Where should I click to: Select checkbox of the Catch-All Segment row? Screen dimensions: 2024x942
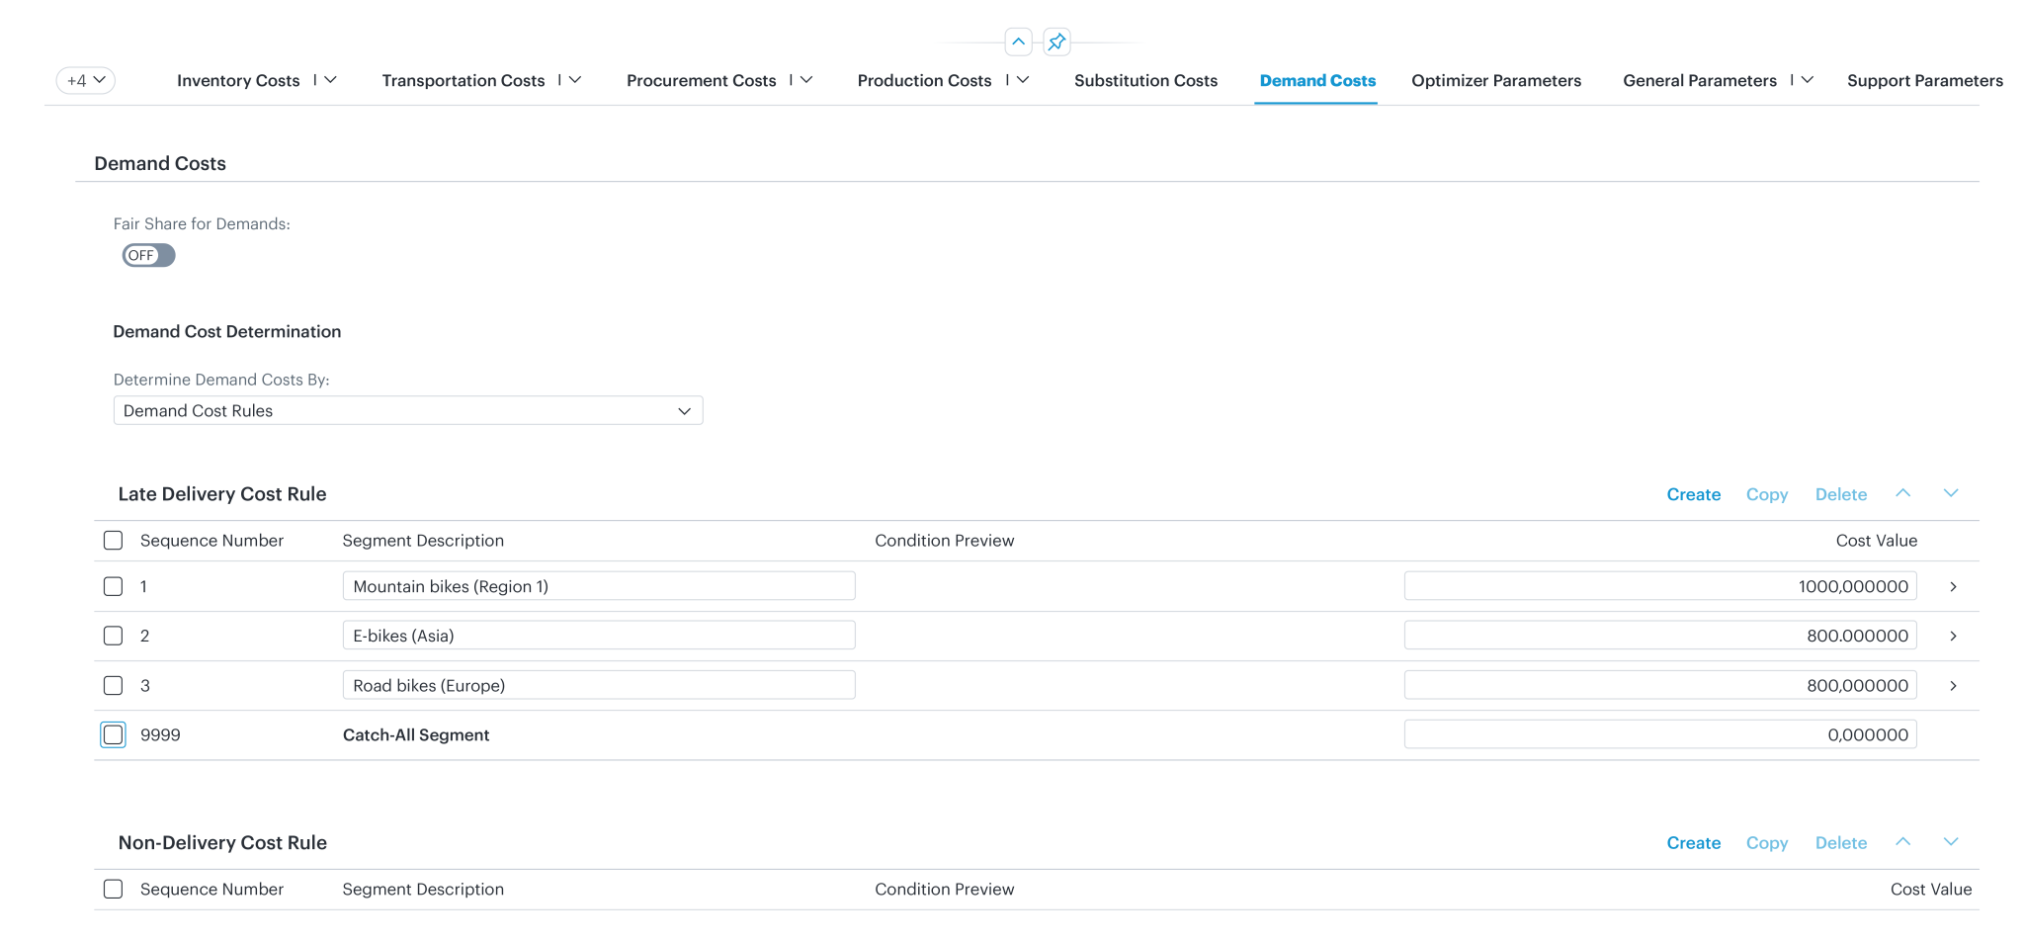click(113, 734)
